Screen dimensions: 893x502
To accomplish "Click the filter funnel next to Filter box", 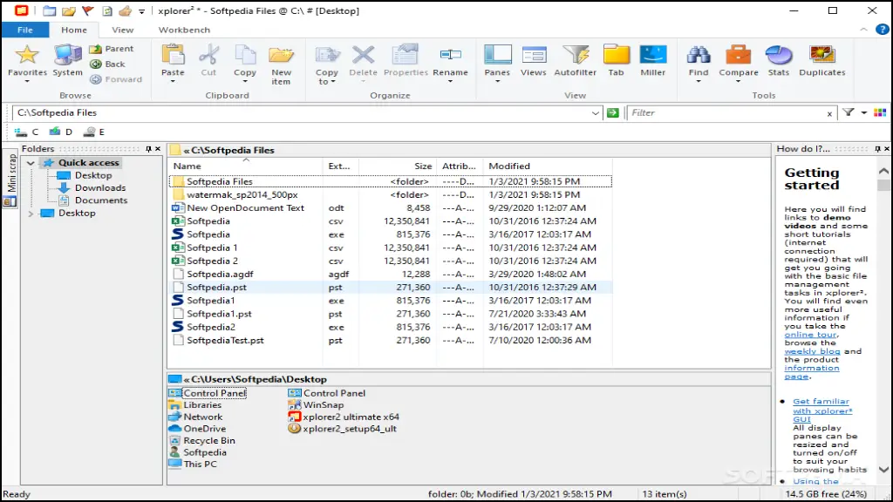I will 849,112.
